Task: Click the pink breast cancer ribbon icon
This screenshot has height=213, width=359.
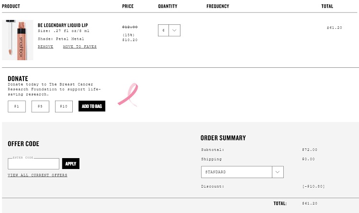Action: tap(128, 95)
